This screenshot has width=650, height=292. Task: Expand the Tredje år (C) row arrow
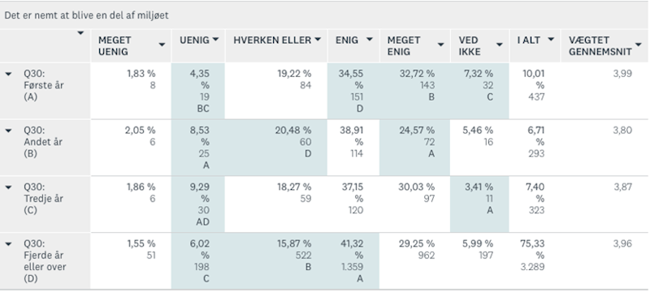8,187
